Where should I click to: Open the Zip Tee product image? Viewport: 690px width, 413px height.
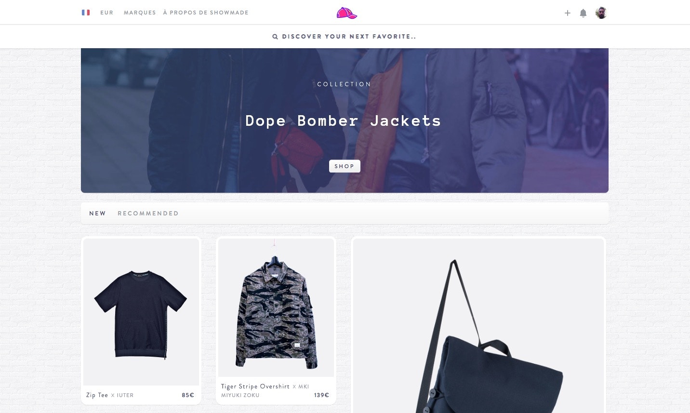141,312
